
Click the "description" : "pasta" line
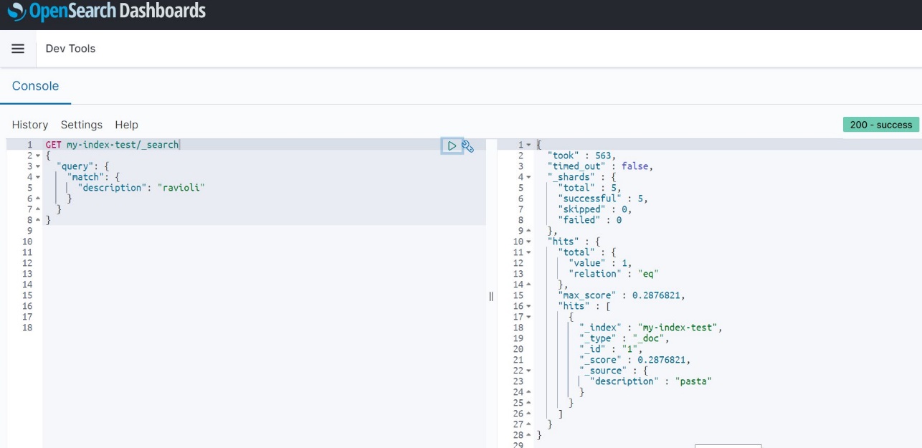click(650, 381)
